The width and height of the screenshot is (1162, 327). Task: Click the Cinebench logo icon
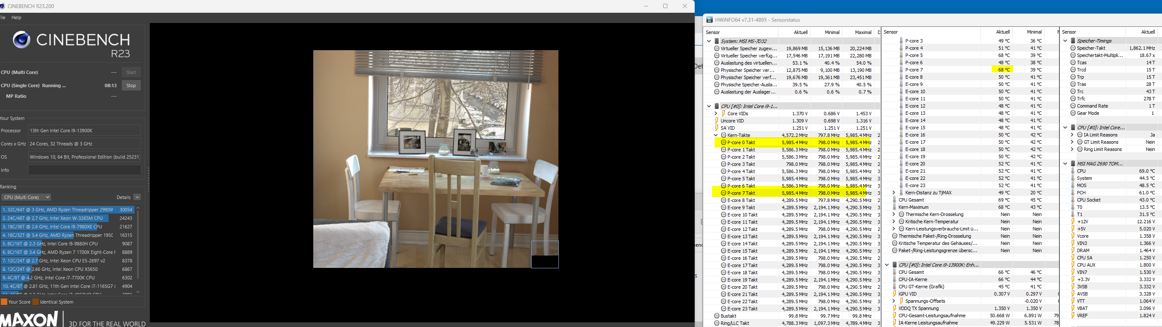pyautogui.click(x=21, y=40)
